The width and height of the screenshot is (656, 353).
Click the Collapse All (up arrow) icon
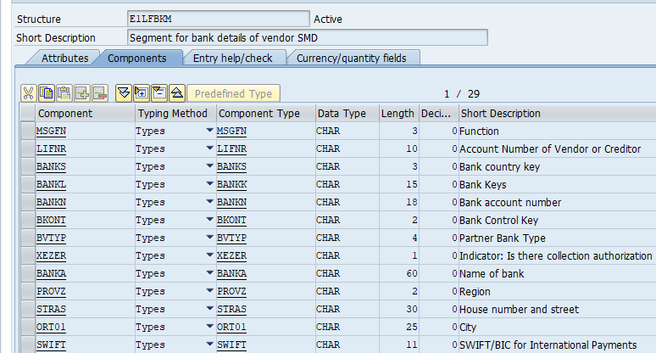(x=176, y=93)
